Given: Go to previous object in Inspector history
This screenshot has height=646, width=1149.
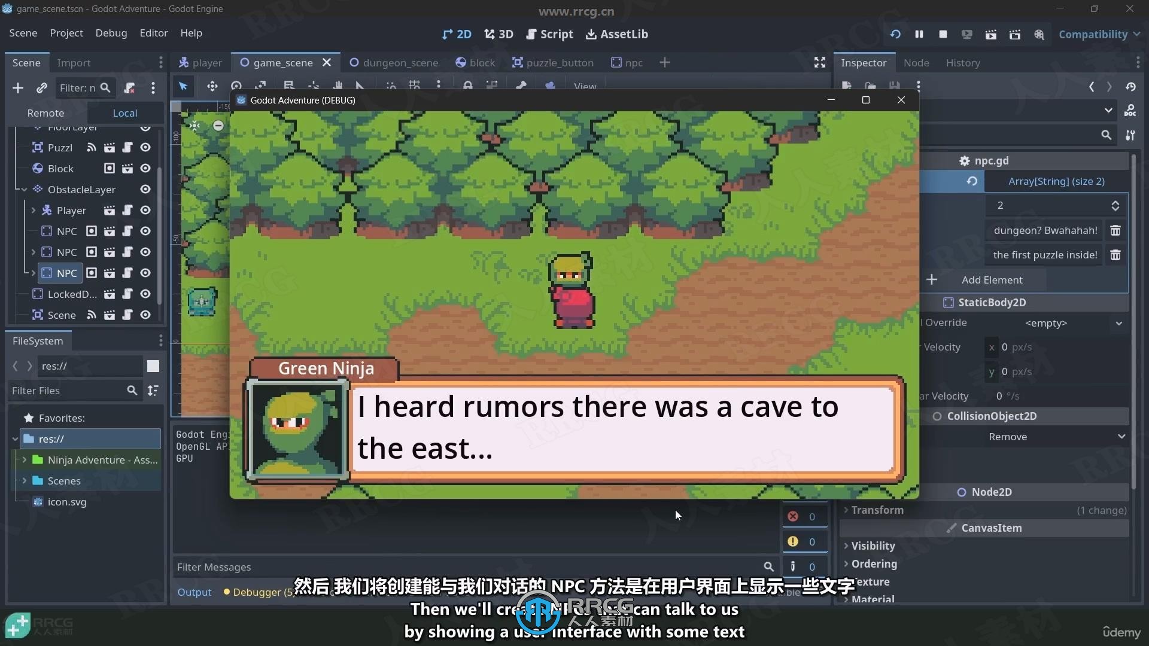Looking at the screenshot, I should [1092, 87].
